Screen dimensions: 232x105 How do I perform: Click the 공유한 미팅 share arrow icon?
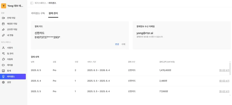[x=3, y=29]
